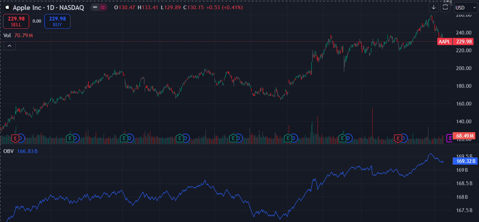Click the pink approximately-equal icon in the pill toggle
Screen dimensions: 479x222
click(103, 7)
